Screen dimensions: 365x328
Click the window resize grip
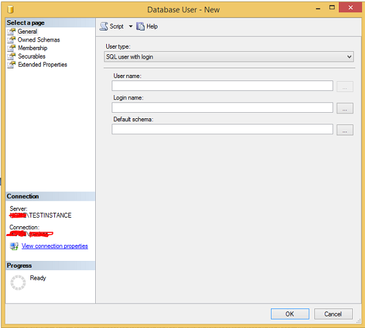click(x=359, y=321)
